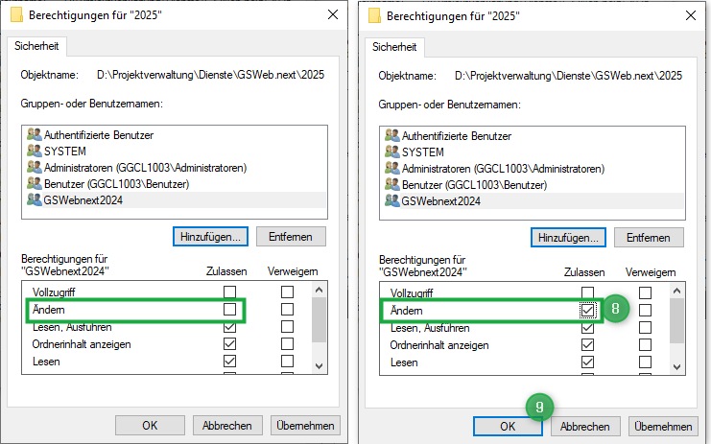Click Übernehmen in left dialog
The height and width of the screenshot is (444, 711).
coord(305,426)
